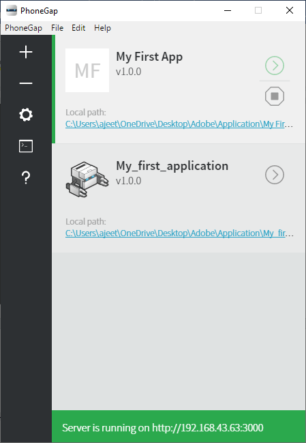The height and width of the screenshot is (443, 306).
Task: Open the terminal log console icon
Action: pyautogui.click(x=26, y=146)
